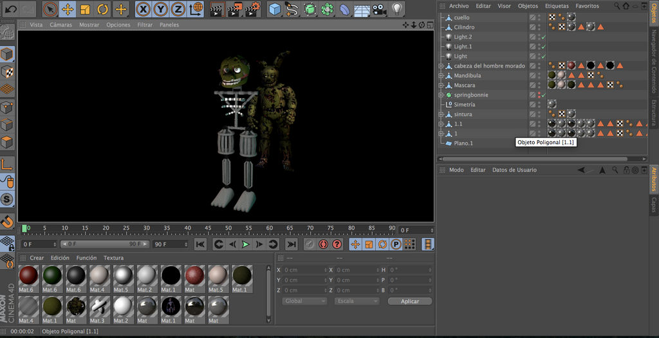Expand the springbonnie object

tap(441, 95)
